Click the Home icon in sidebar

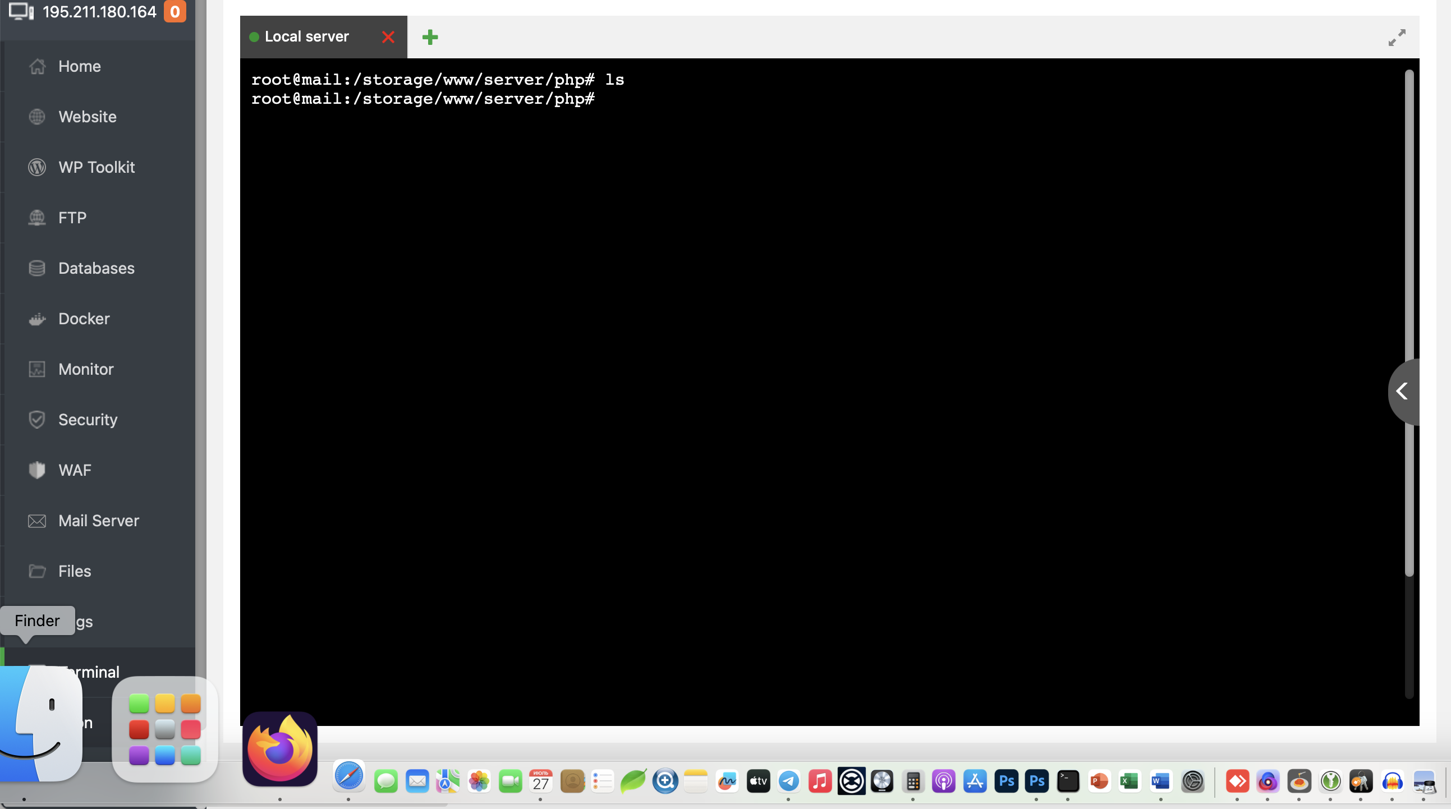[x=37, y=66]
